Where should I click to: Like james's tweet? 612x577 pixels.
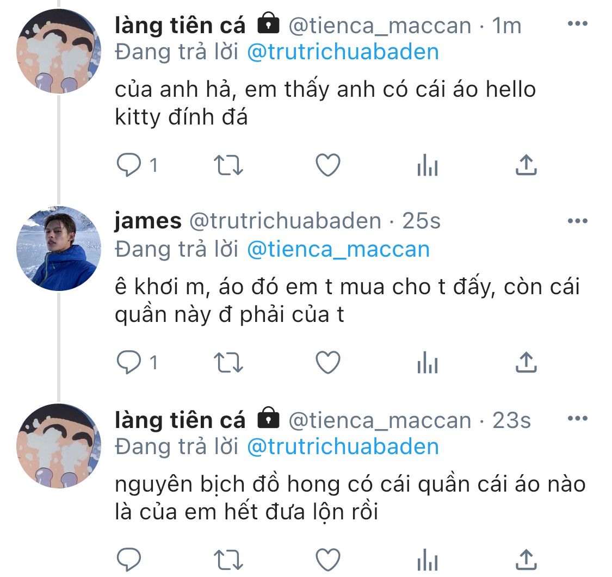(328, 363)
